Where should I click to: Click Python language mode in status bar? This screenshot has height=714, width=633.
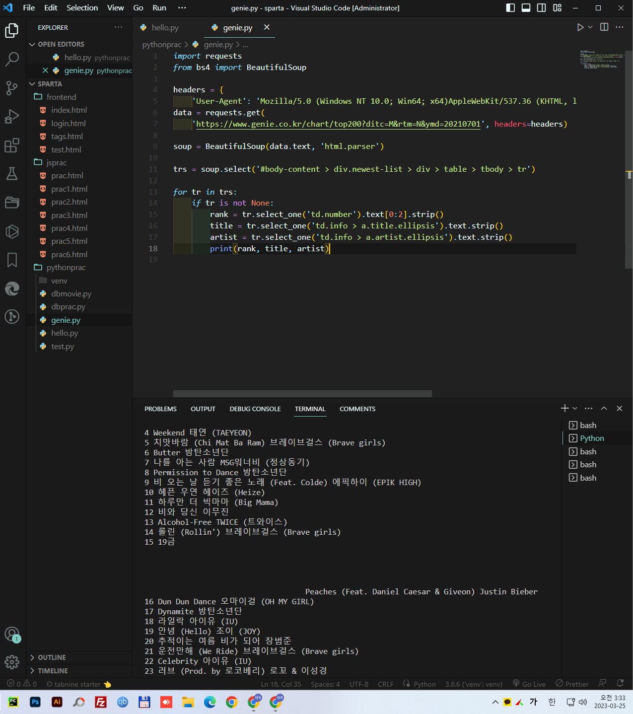point(424,684)
